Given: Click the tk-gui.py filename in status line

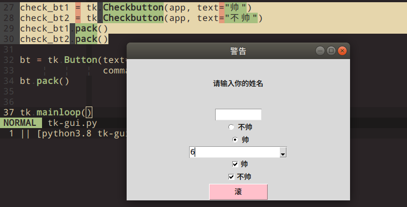Looking at the screenshot, I should 72,123.
